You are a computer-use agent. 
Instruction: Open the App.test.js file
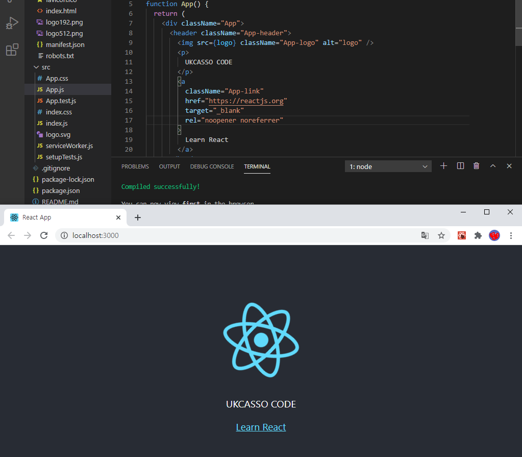coord(61,101)
